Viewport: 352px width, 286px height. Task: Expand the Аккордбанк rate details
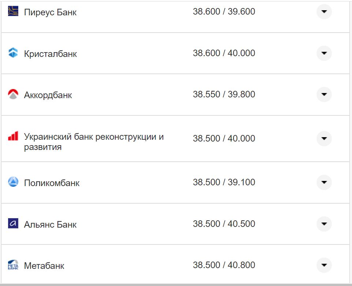pos(324,94)
